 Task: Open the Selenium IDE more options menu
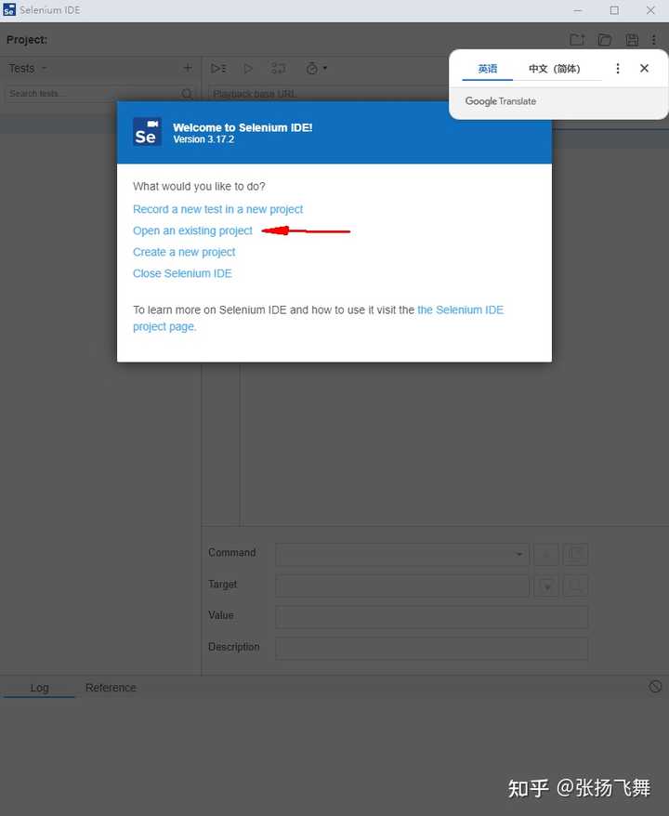(x=654, y=40)
